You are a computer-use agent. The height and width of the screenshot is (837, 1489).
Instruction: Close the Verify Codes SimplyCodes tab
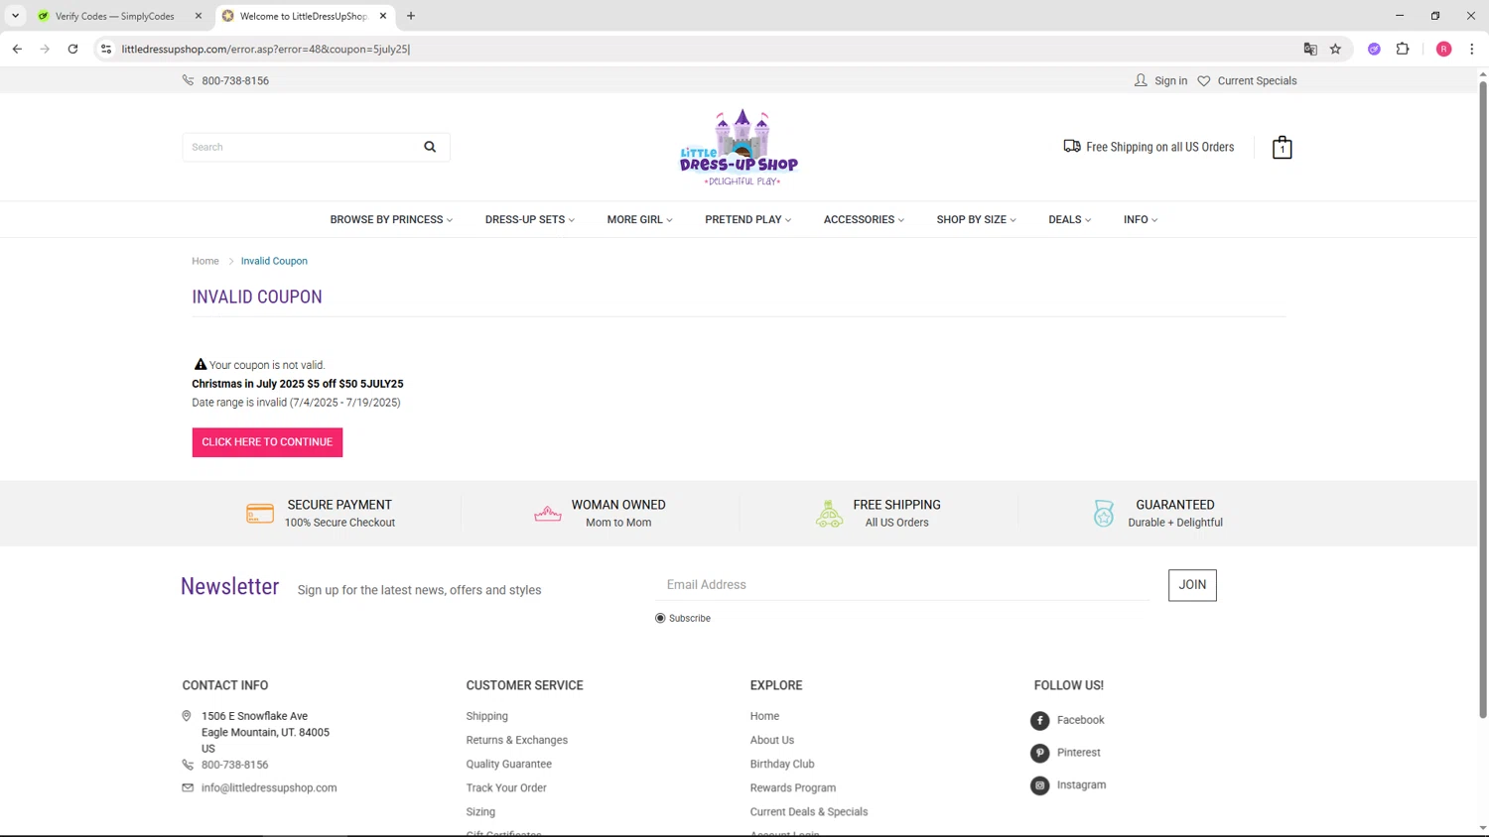pos(199,16)
